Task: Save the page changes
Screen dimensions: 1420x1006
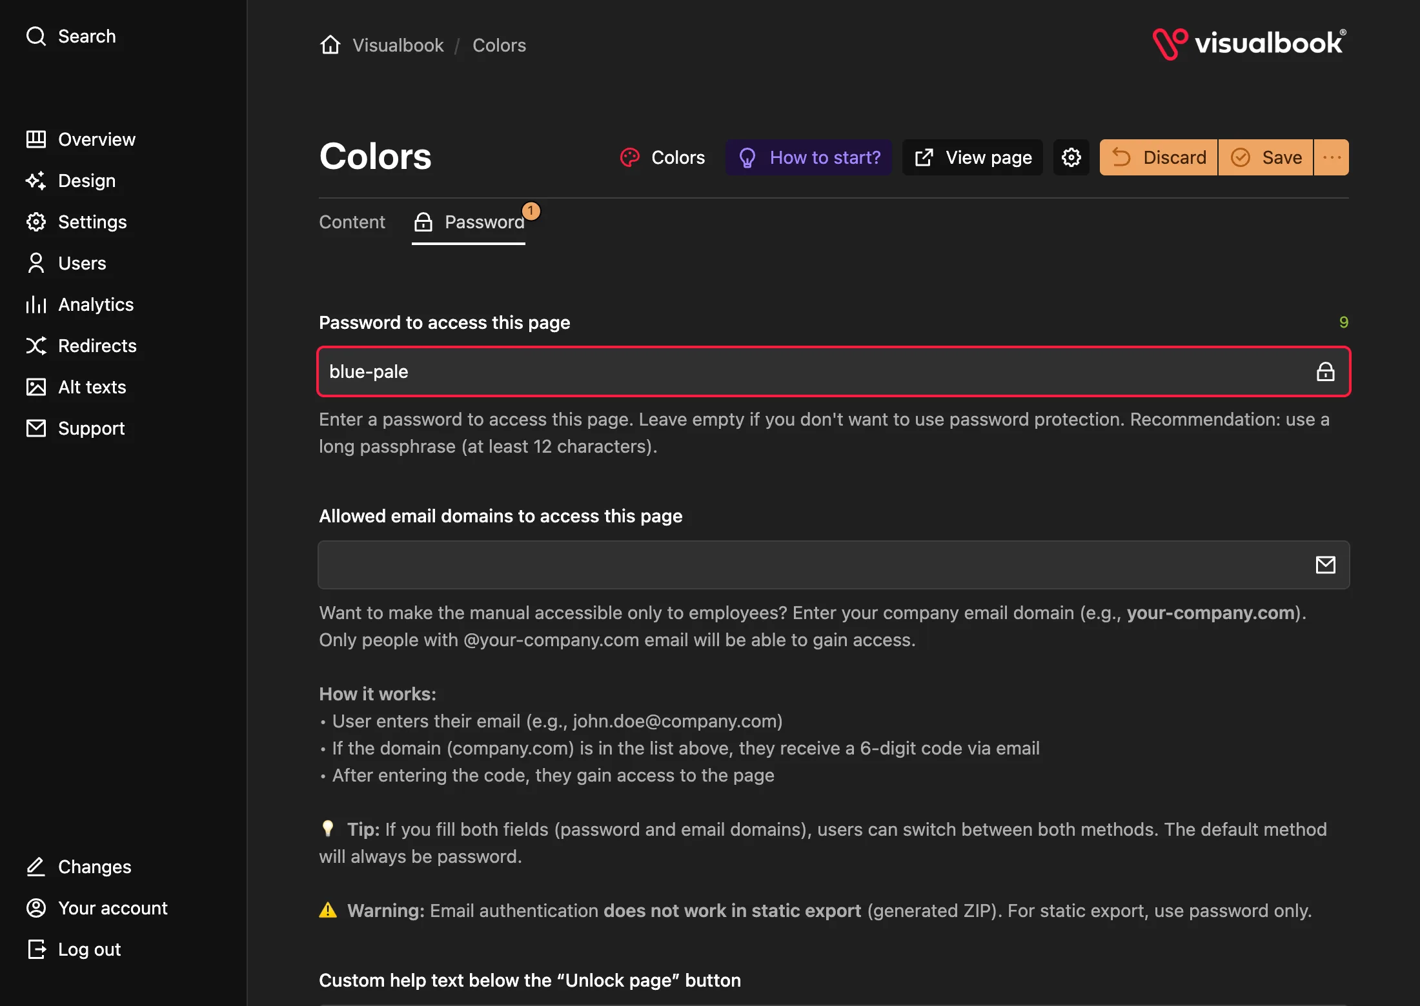Action: (x=1266, y=157)
